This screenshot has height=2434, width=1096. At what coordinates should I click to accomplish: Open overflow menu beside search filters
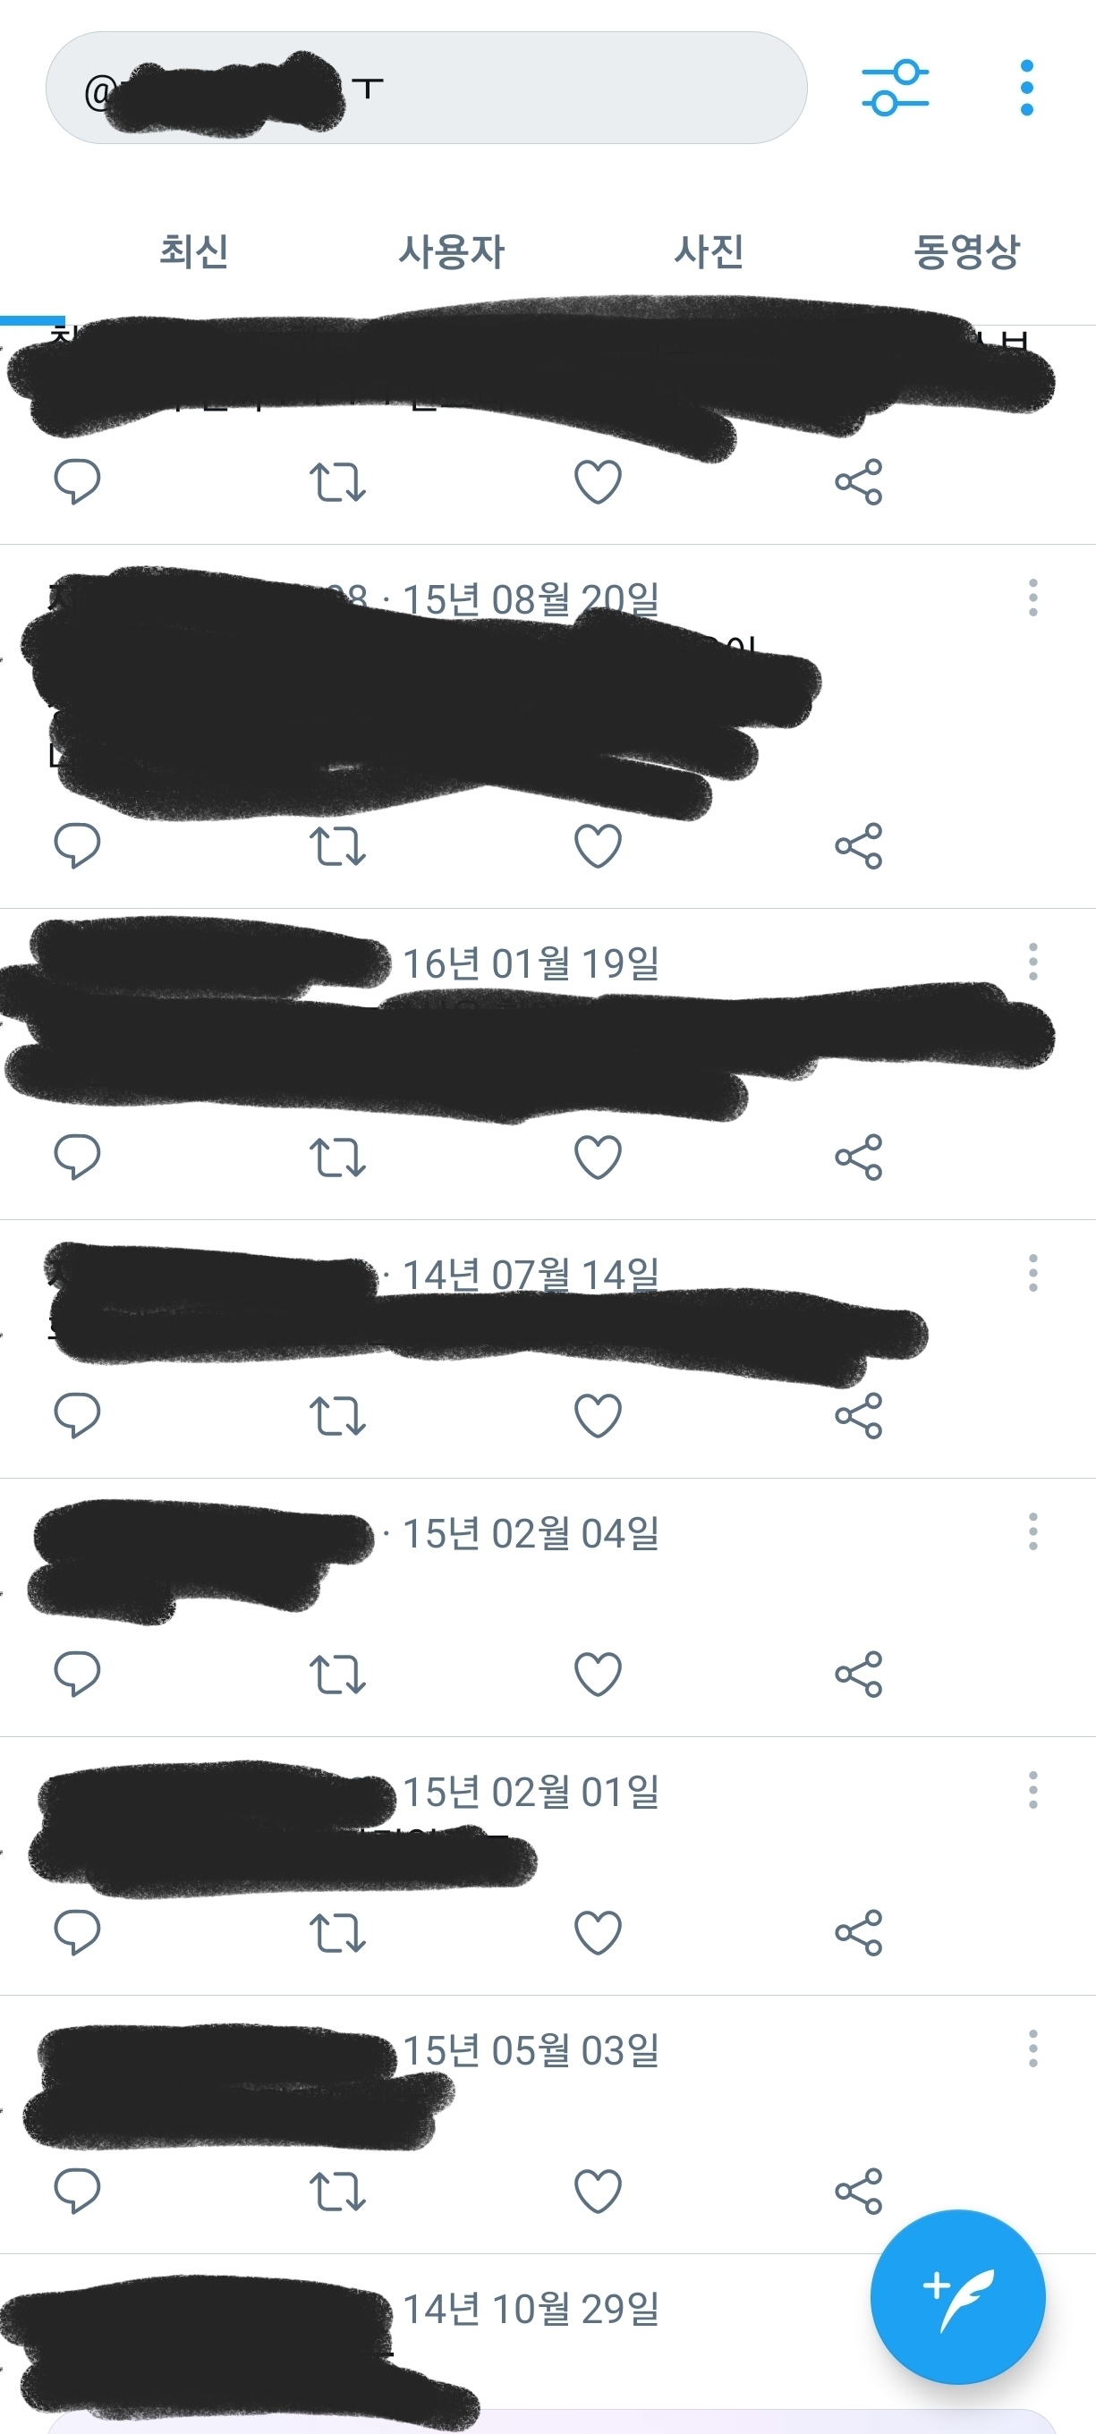click(1027, 88)
